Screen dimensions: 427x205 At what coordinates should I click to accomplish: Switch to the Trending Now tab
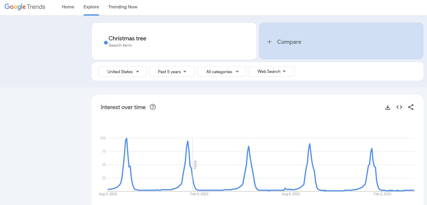[x=123, y=7]
